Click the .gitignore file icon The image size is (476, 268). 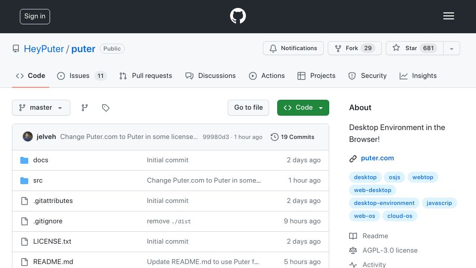pos(24,221)
